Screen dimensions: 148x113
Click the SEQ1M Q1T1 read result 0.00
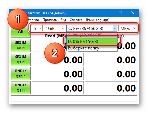tap(58, 59)
